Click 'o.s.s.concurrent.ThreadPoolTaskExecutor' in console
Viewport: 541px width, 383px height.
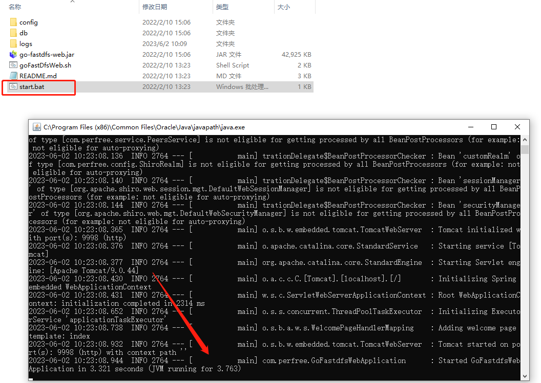tap(342, 311)
